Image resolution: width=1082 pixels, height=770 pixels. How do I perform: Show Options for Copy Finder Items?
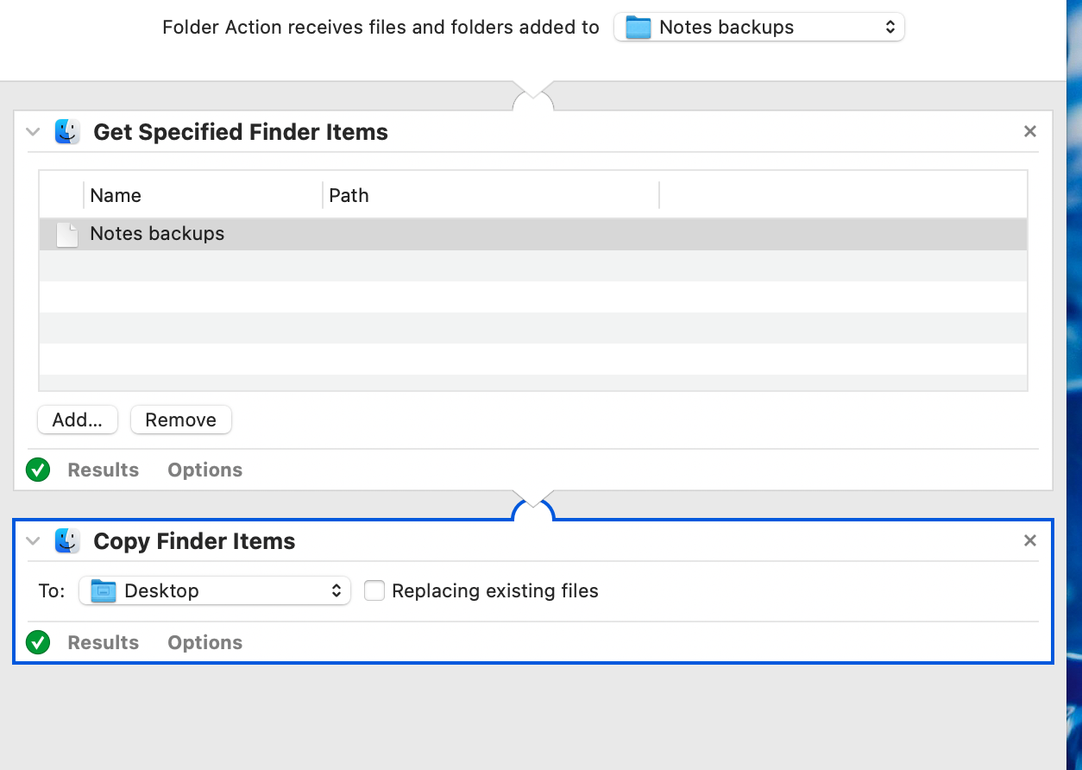pyautogui.click(x=204, y=642)
